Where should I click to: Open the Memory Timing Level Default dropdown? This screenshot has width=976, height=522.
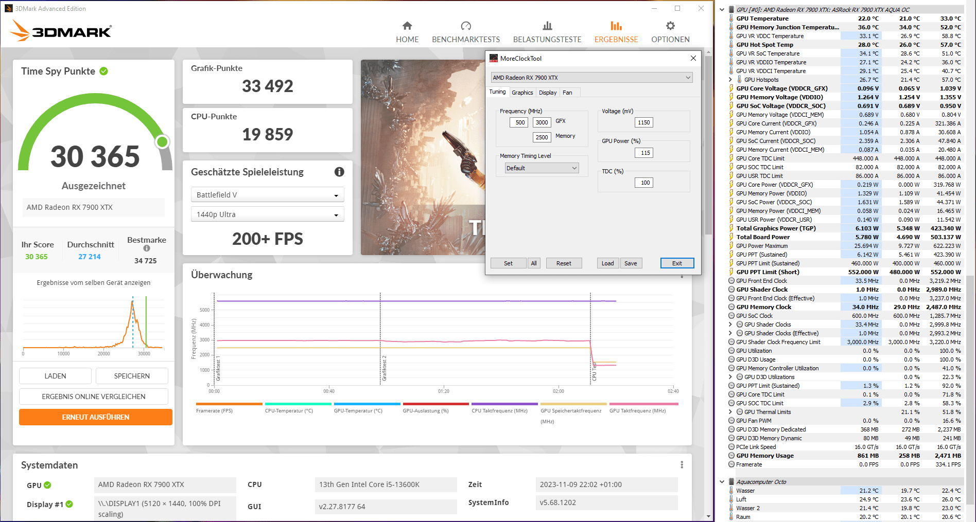[x=542, y=168]
